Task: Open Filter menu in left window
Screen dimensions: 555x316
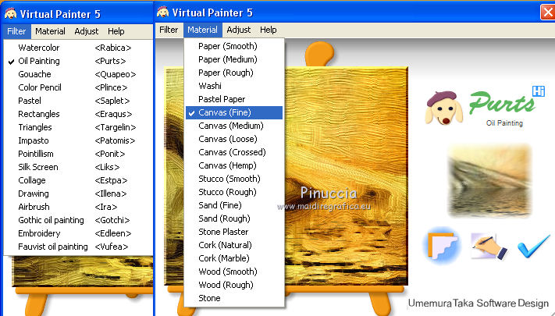Action: (16, 31)
